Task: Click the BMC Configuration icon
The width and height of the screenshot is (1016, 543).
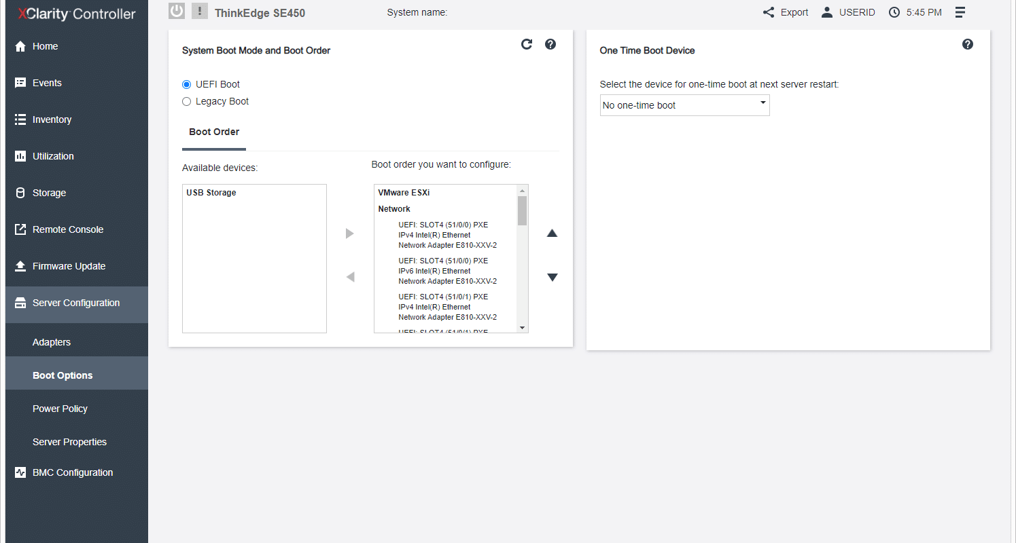Action: point(20,472)
